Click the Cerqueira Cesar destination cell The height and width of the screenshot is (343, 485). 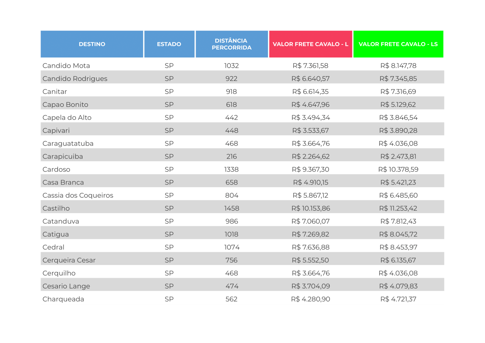69,260
